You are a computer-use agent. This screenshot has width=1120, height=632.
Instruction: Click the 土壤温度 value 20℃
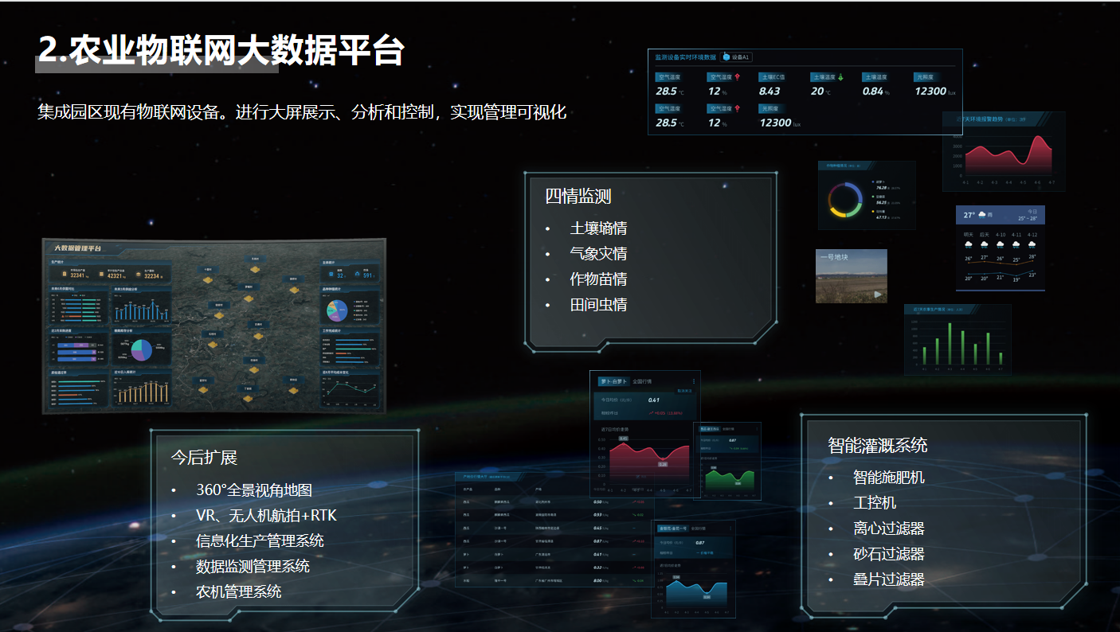(820, 92)
